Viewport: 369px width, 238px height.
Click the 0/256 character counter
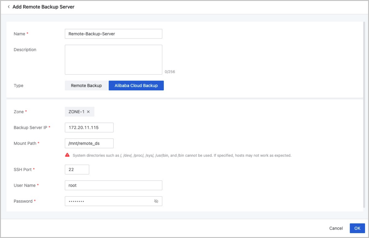pos(170,72)
